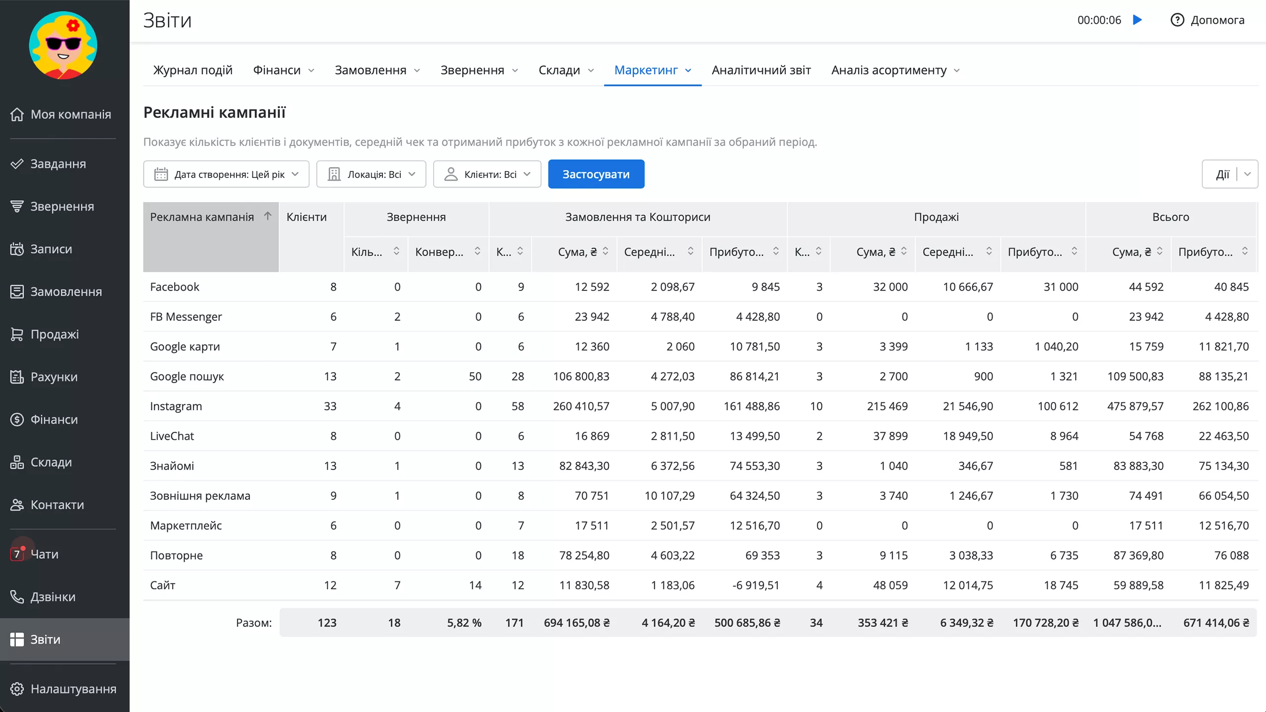Open Дзвінки phone icon
The height and width of the screenshot is (712, 1266).
tap(17, 597)
